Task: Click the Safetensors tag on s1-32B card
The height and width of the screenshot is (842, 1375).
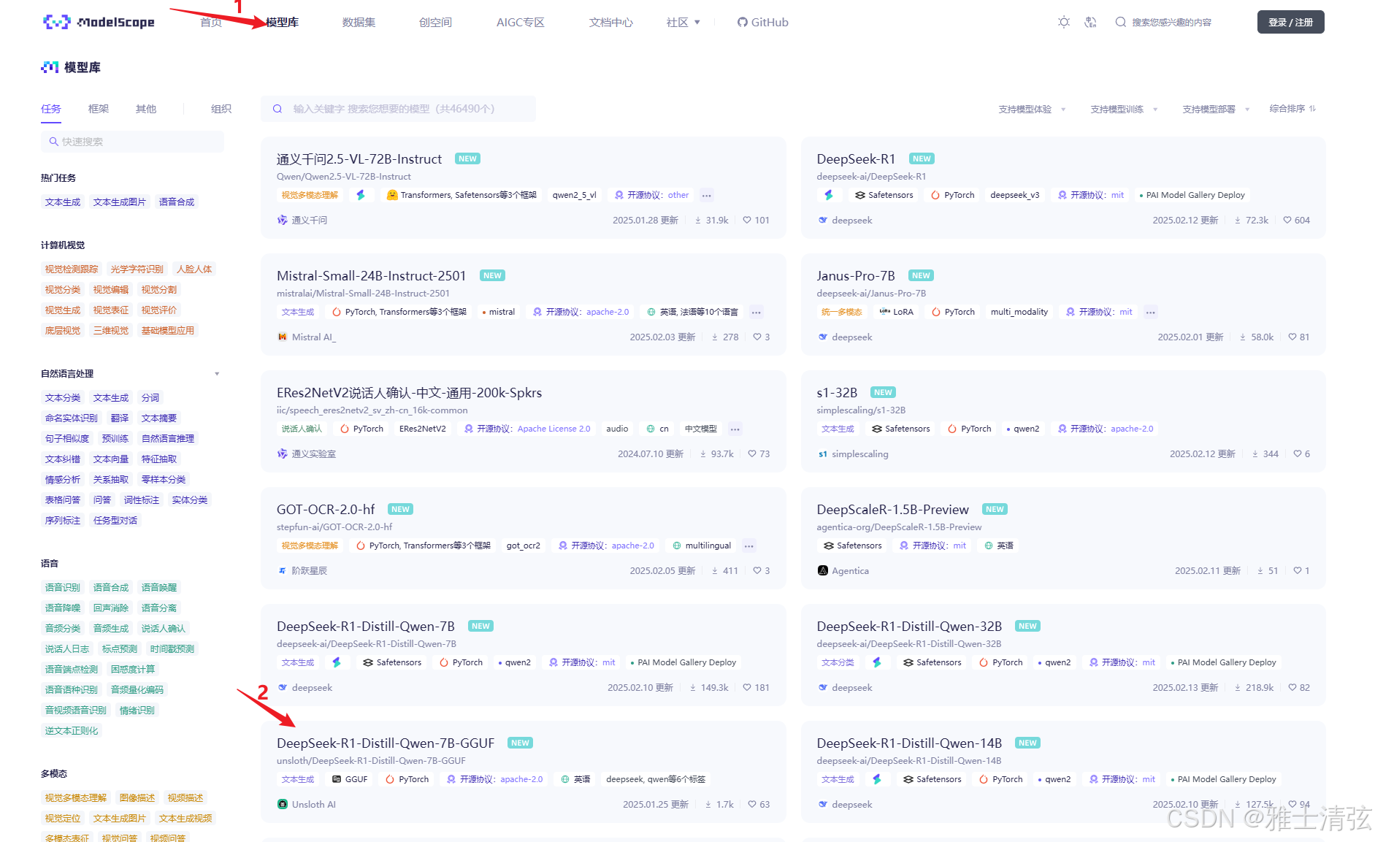Action: pyautogui.click(x=901, y=429)
